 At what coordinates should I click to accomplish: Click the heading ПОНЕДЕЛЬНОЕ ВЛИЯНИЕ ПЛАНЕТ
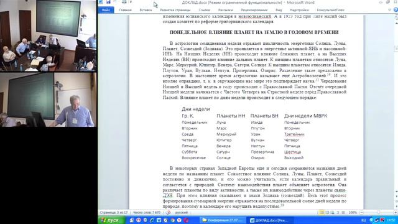click(254, 32)
